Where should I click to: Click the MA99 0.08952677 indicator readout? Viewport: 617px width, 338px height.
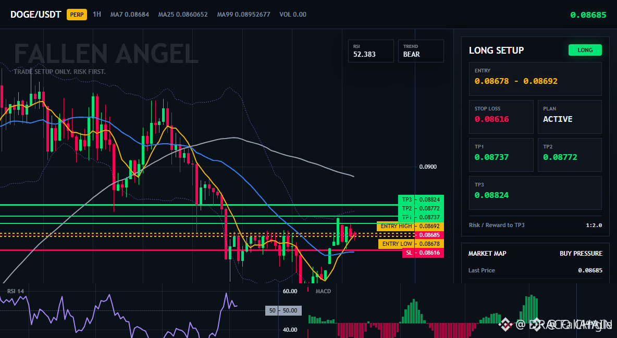pyautogui.click(x=243, y=14)
